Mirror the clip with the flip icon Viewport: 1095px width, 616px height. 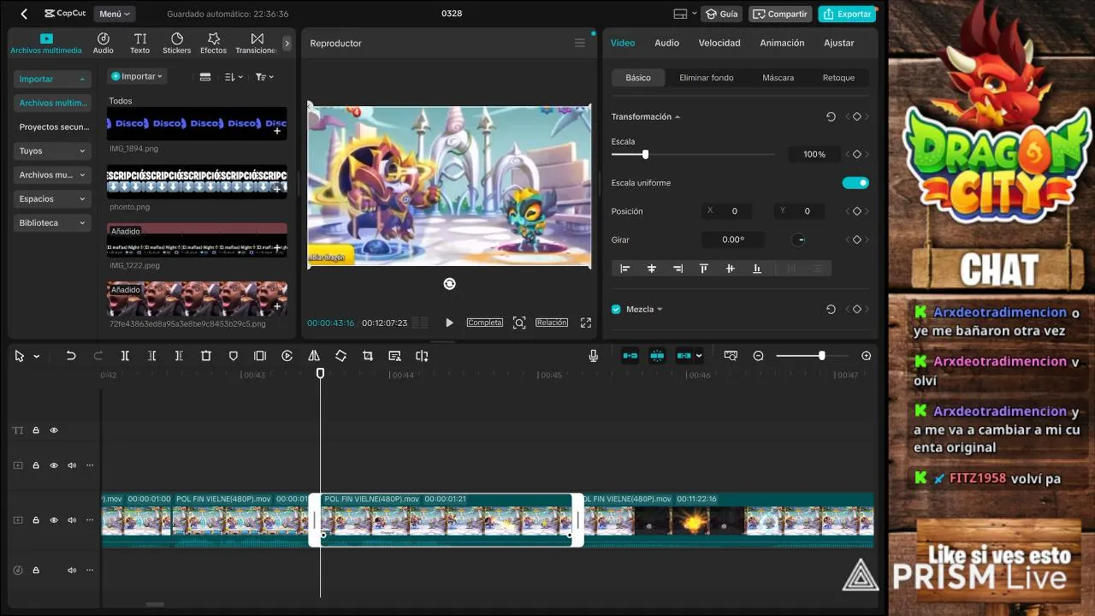[314, 356]
